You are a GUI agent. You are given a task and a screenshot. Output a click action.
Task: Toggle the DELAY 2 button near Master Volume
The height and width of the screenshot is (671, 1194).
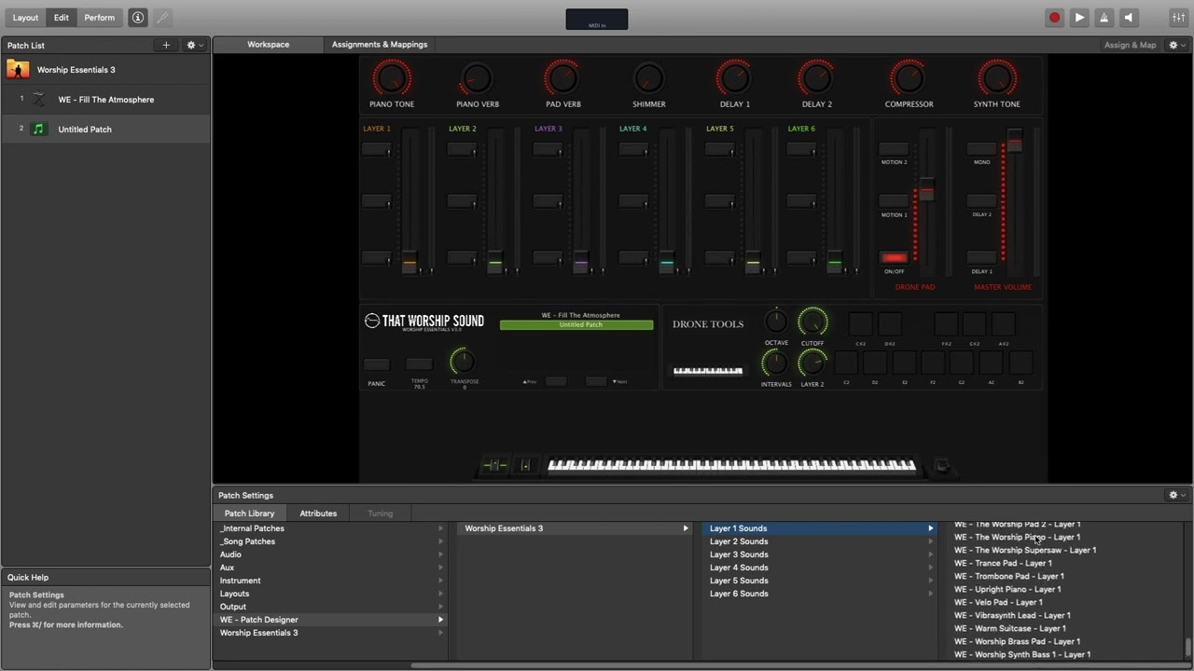click(981, 201)
